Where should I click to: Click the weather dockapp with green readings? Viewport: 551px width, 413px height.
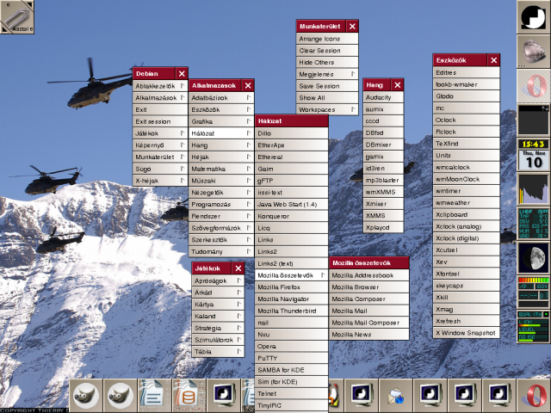(x=534, y=224)
